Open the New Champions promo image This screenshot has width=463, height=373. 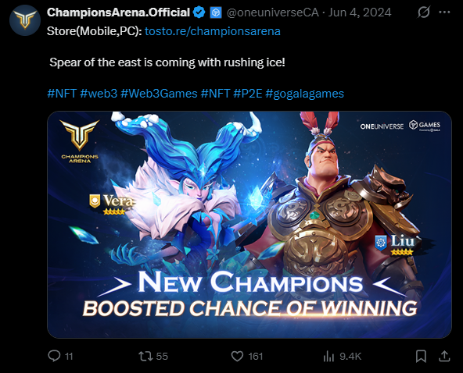pyautogui.click(x=249, y=225)
